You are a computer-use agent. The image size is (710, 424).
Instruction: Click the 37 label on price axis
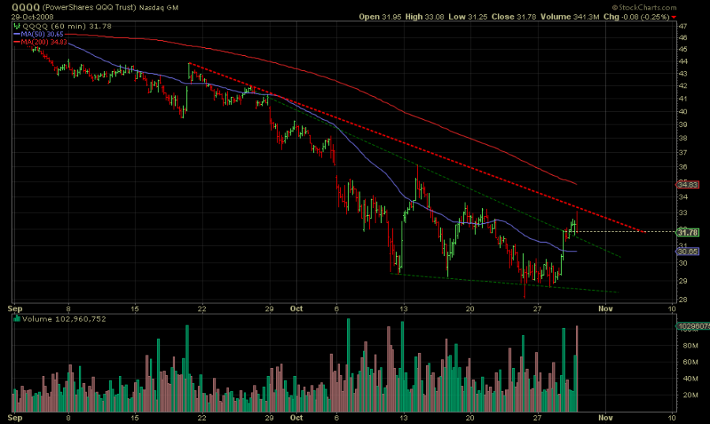point(683,152)
